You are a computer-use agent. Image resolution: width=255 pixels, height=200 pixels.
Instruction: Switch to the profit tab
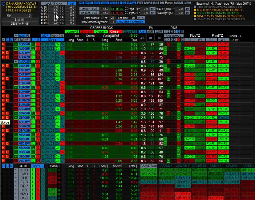89,3
